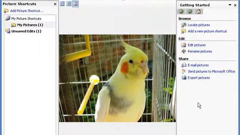This screenshot has height=135, width=240.
Task: Open Rename pictures link
Action: pyautogui.click(x=200, y=51)
